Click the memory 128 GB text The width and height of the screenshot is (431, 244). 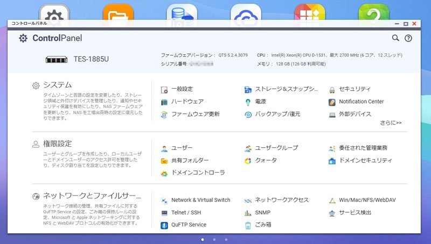pyautogui.click(x=301, y=64)
